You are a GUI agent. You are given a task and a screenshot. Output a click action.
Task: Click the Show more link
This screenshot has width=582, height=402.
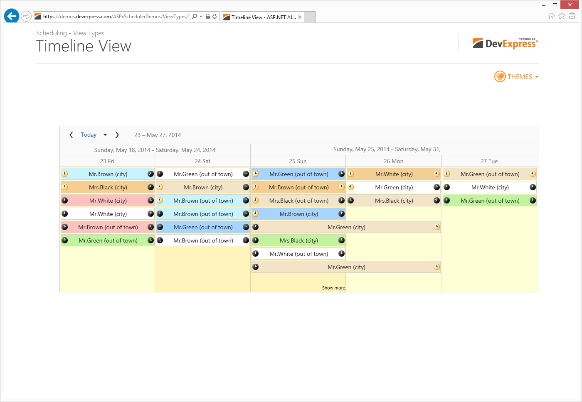pos(333,288)
